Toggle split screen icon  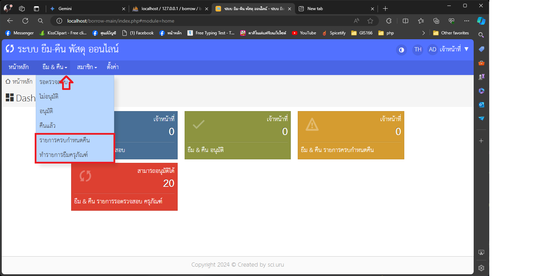click(x=405, y=21)
